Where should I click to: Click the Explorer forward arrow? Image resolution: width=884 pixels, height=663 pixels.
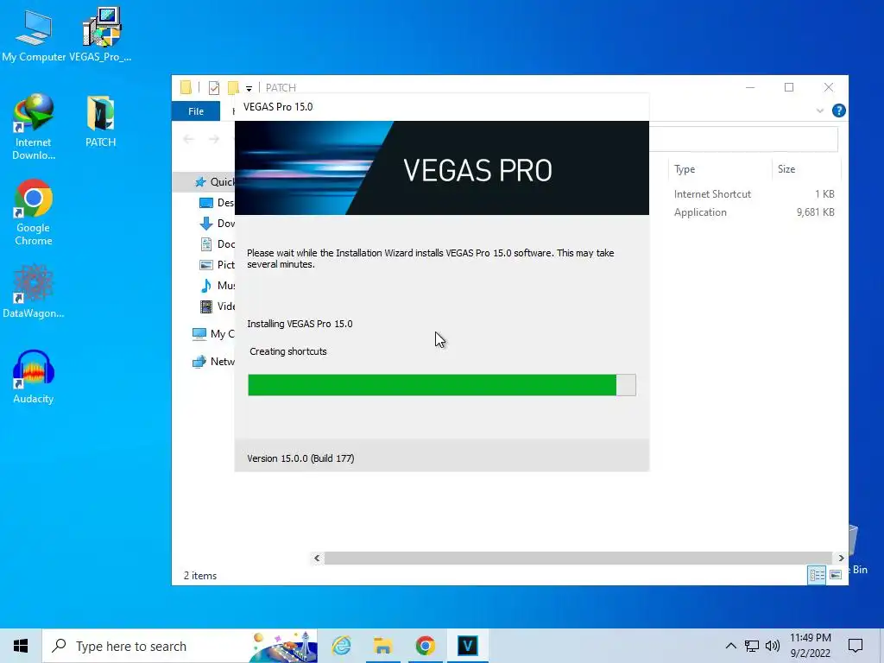pyautogui.click(x=214, y=139)
